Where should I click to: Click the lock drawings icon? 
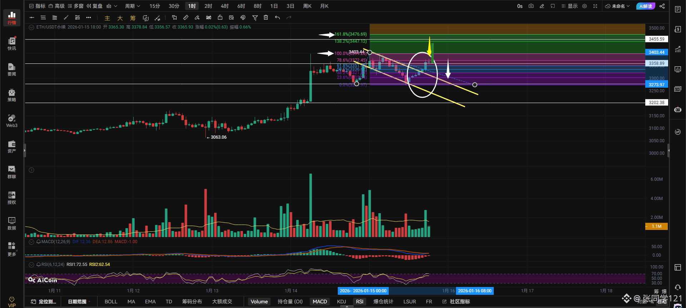(220, 17)
